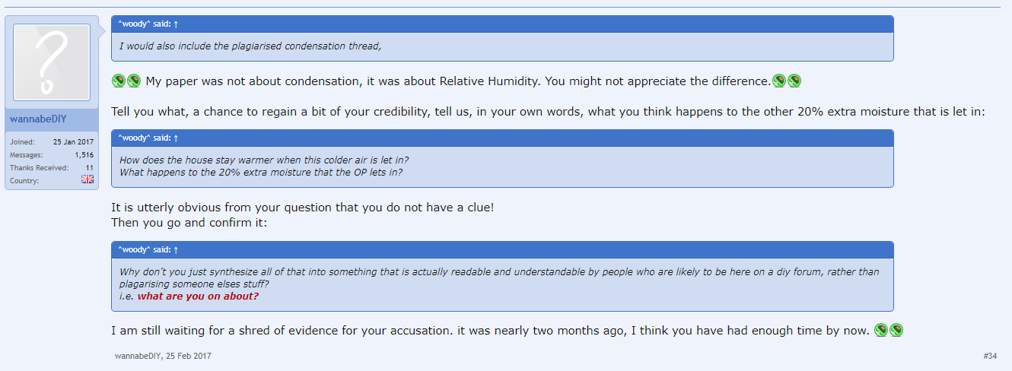Click the final smiley after "time by now."
The image size is (1012, 371).
896,330
